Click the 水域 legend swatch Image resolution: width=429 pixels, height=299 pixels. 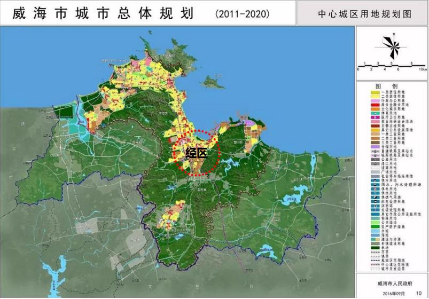(375, 231)
